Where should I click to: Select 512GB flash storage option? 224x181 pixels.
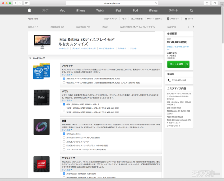click(x=64, y=146)
